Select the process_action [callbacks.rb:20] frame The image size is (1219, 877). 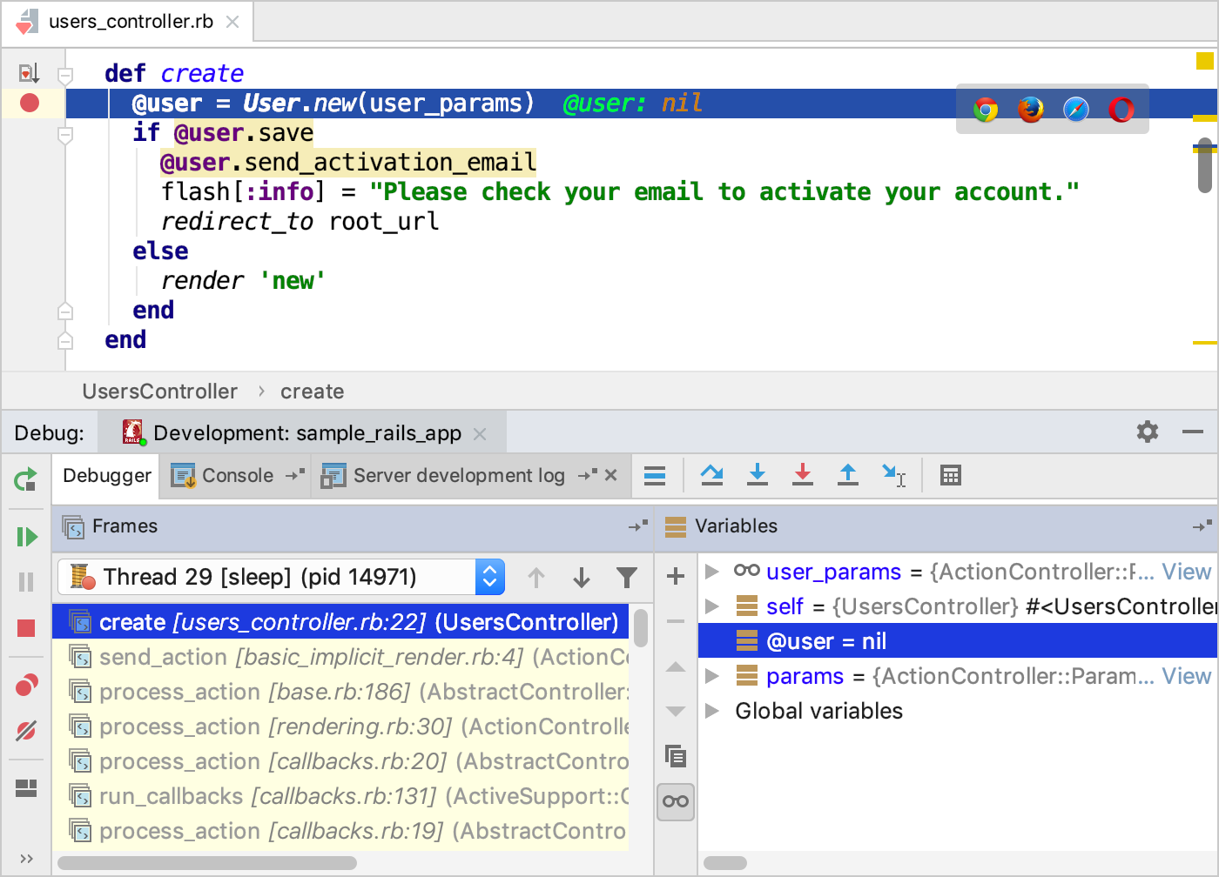point(340,761)
